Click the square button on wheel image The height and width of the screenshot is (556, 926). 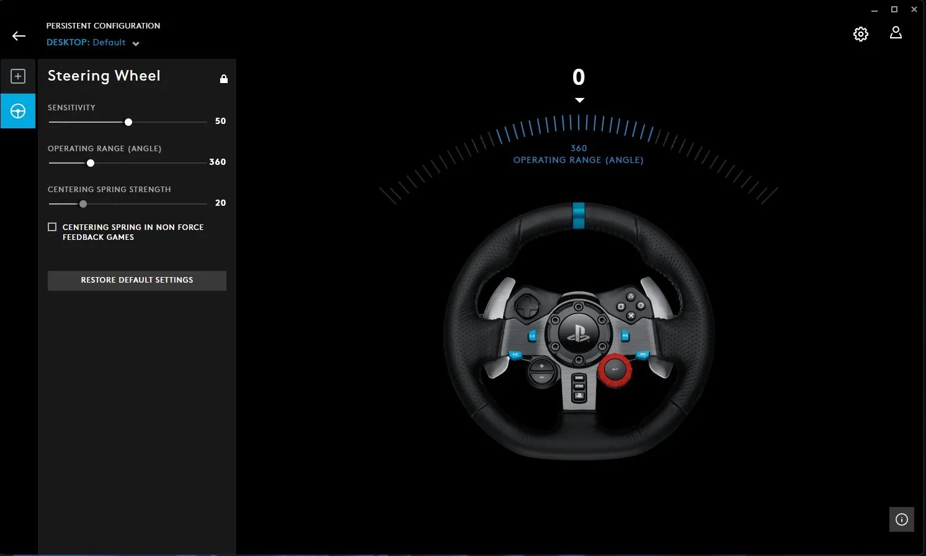(621, 306)
